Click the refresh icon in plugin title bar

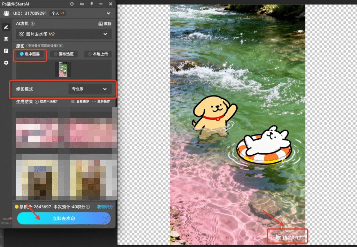(x=72, y=4)
